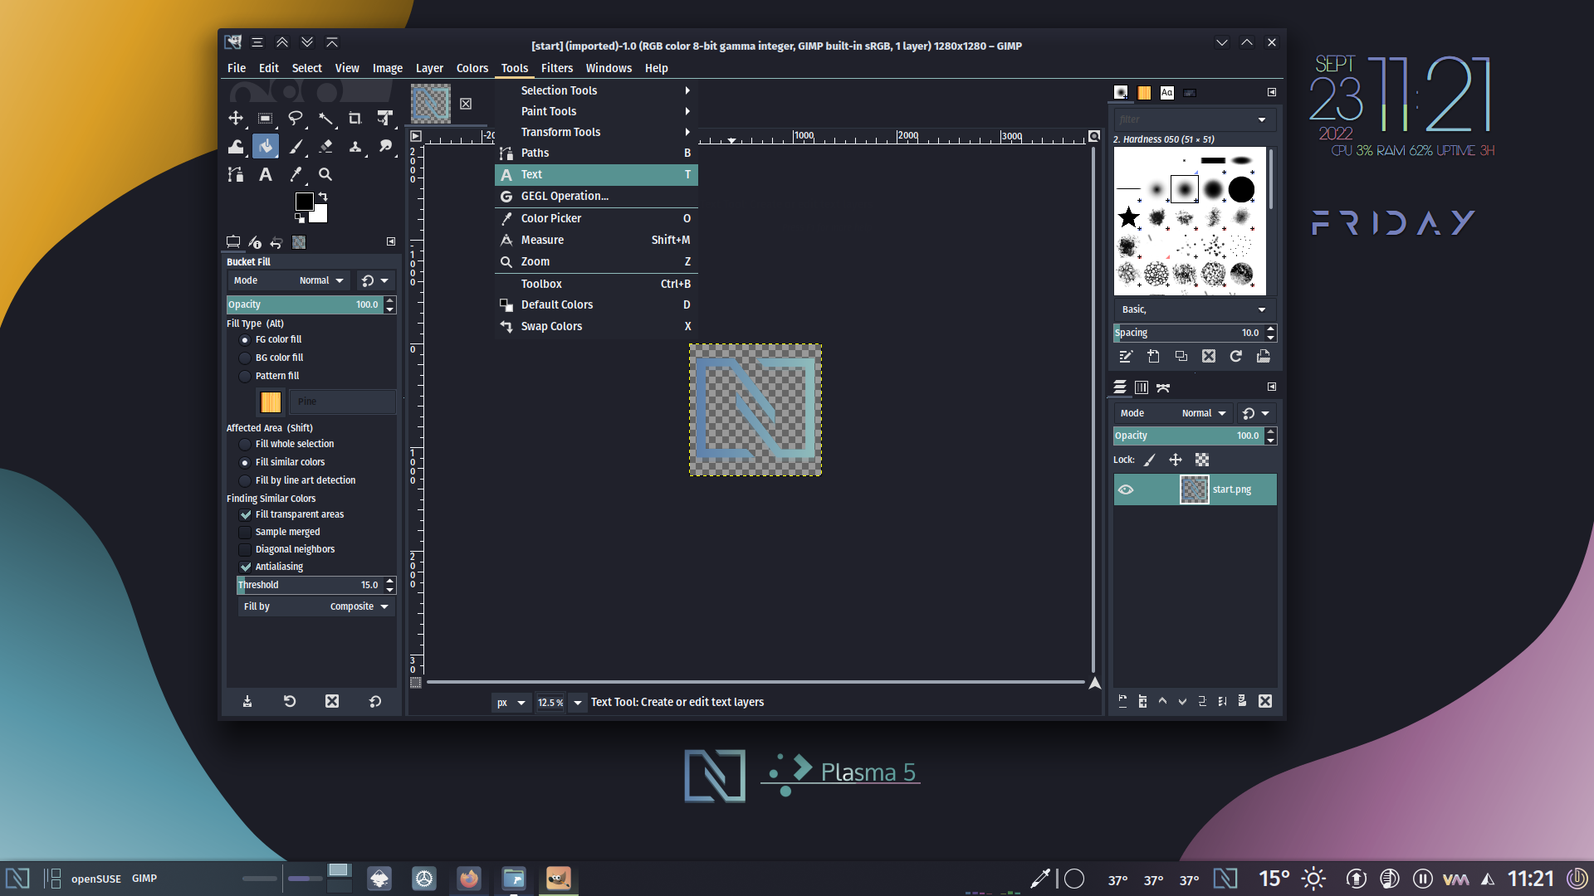Choose Pattern fill option
Screen dimensions: 1594x896
[245, 377]
